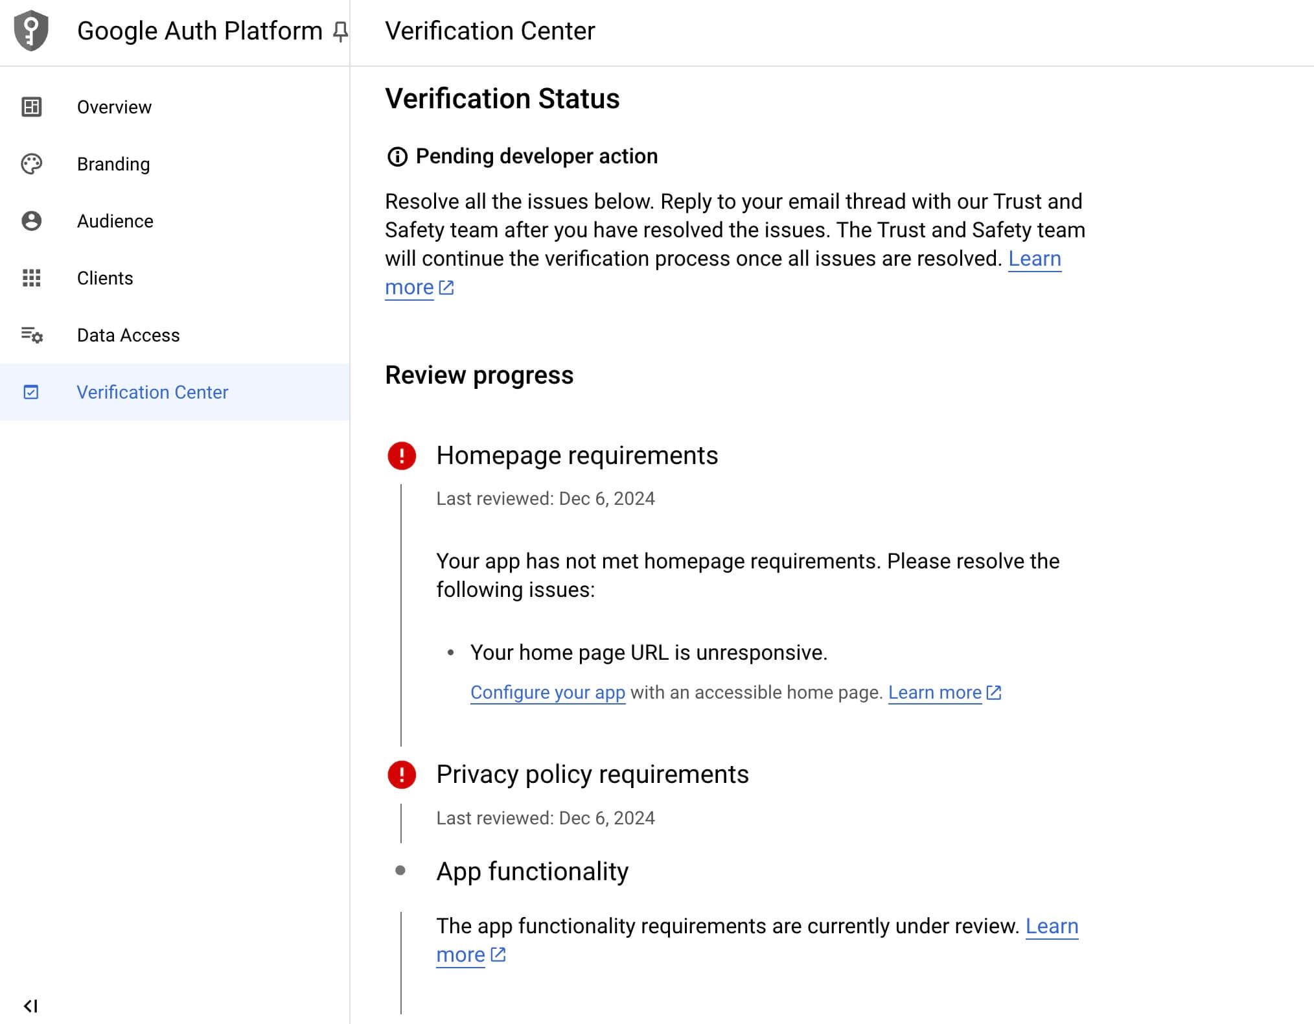Click the external link icon after Learn more
This screenshot has width=1314, height=1024.
click(x=447, y=287)
